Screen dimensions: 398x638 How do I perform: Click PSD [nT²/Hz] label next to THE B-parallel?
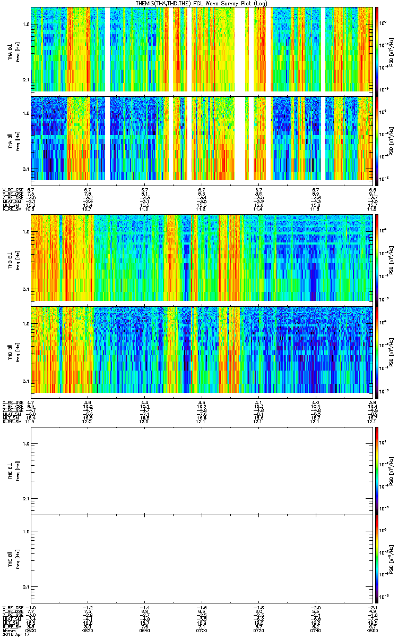coord(392,558)
